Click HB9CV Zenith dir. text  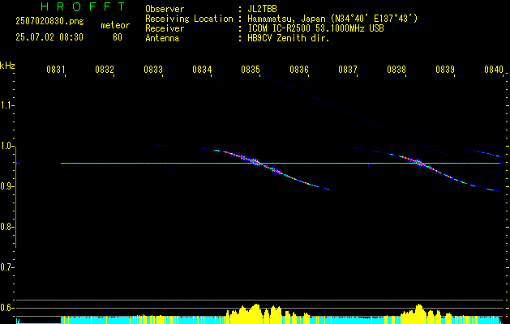click(289, 38)
